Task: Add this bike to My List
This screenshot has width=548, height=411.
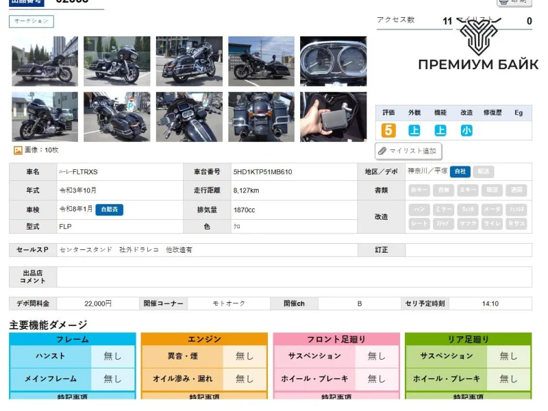Action: click(x=408, y=151)
